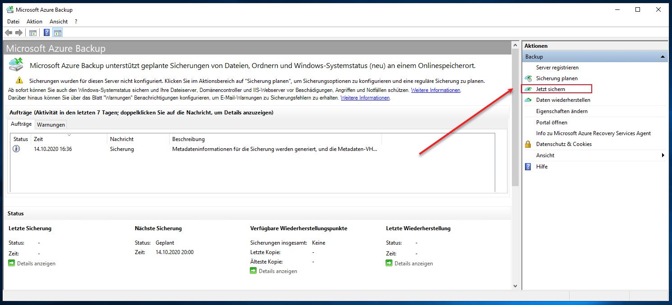
Task: Show the action pane via the toolbar icon
Action: pyautogui.click(x=57, y=32)
